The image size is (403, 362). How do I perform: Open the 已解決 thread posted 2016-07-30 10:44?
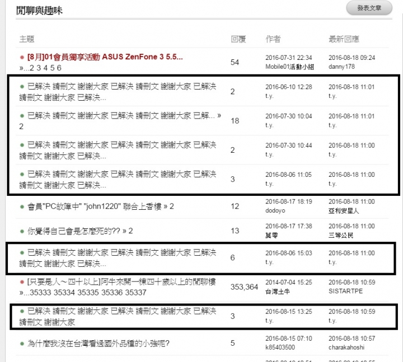tap(118, 151)
